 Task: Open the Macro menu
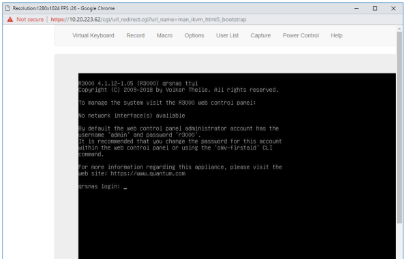pyautogui.click(x=164, y=35)
